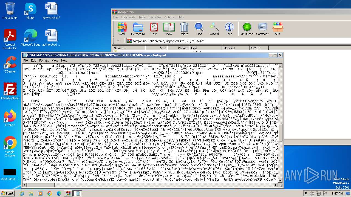The image size is (351, 197).
Task: Open the View tool in WinRAR
Action: [x=169, y=29]
